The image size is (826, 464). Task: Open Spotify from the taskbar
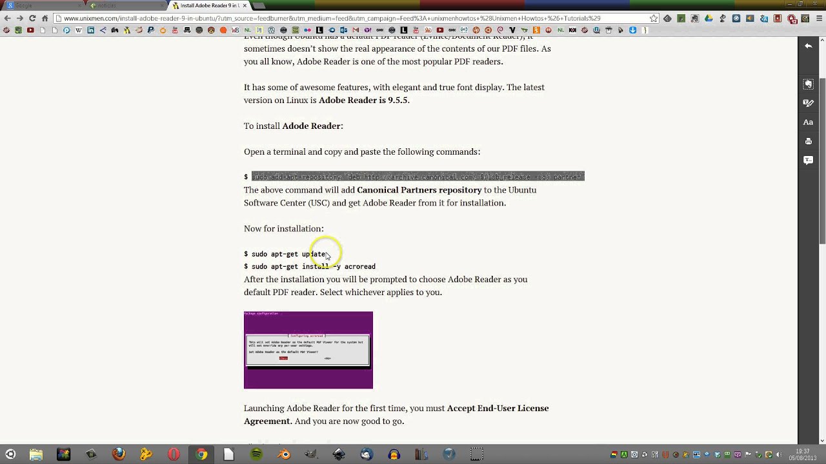pyautogui.click(x=256, y=454)
